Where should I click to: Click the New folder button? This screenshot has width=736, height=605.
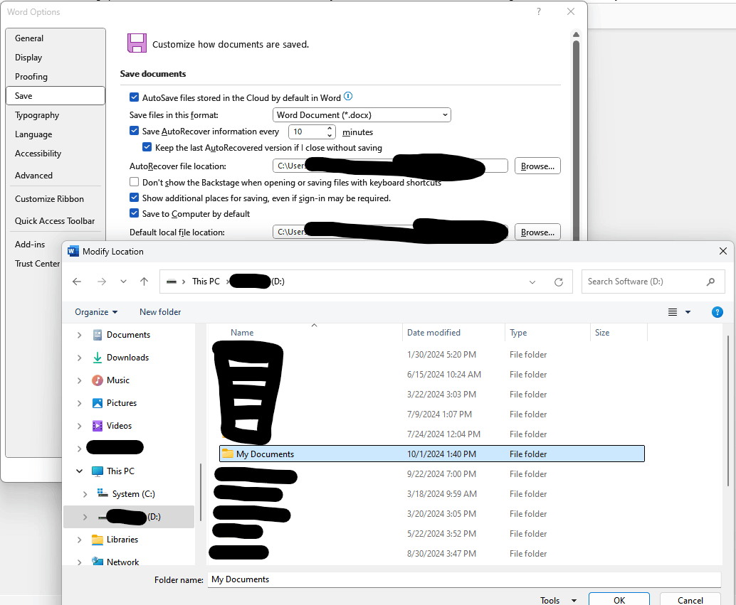point(159,311)
